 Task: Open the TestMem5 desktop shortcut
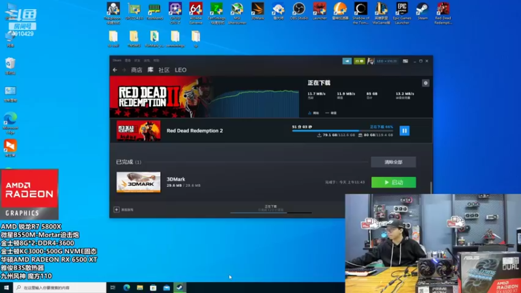tap(154, 12)
